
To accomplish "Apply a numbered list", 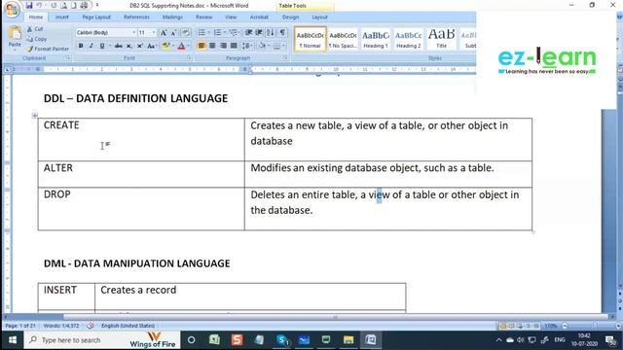I will tap(217, 32).
